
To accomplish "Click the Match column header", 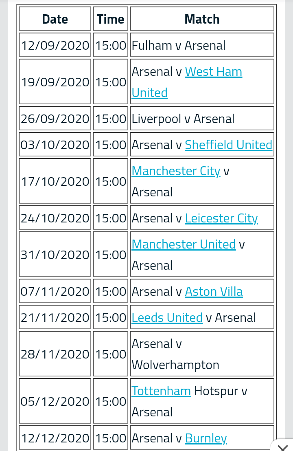I will (202, 19).
